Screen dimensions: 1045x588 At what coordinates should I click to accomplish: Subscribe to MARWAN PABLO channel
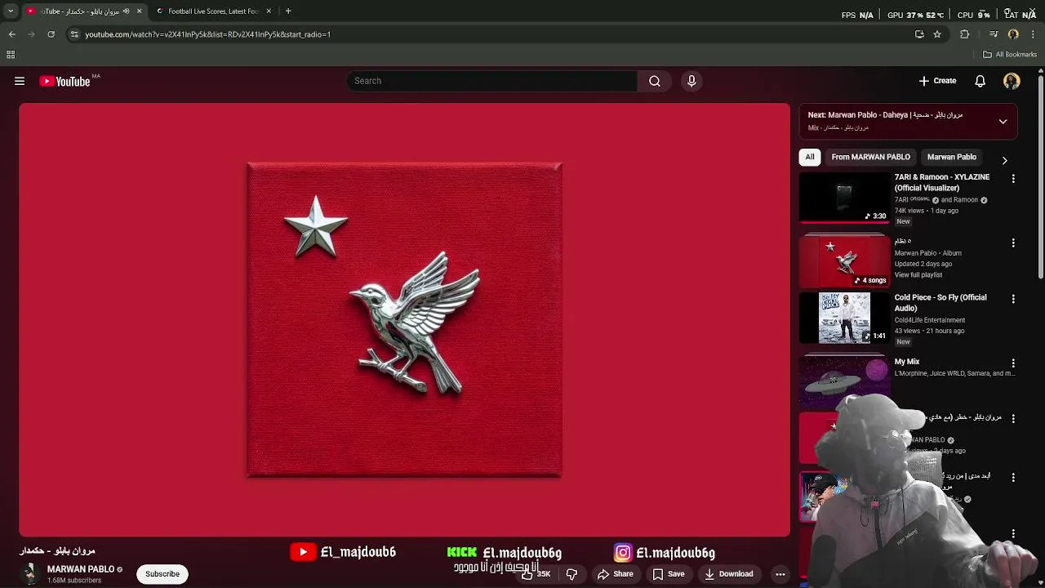[162, 574]
